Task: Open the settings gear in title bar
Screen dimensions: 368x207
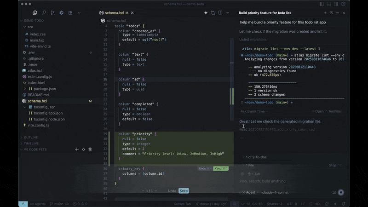Action: pos(343,4)
